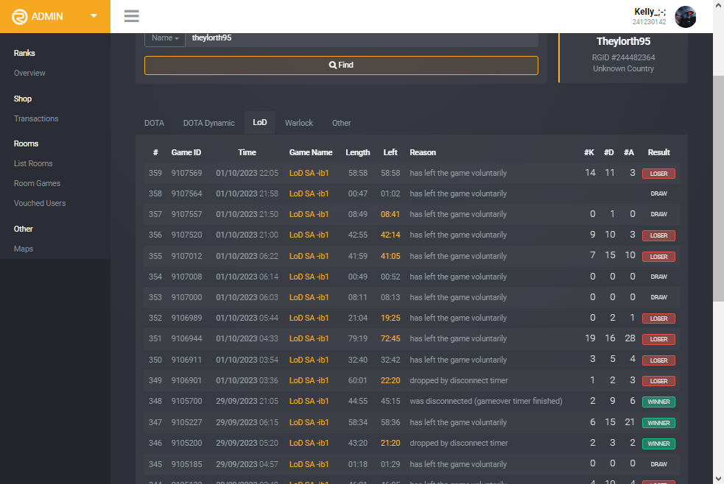The image size is (724, 484).
Task: Select the LoD tab
Action: [259, 123]
